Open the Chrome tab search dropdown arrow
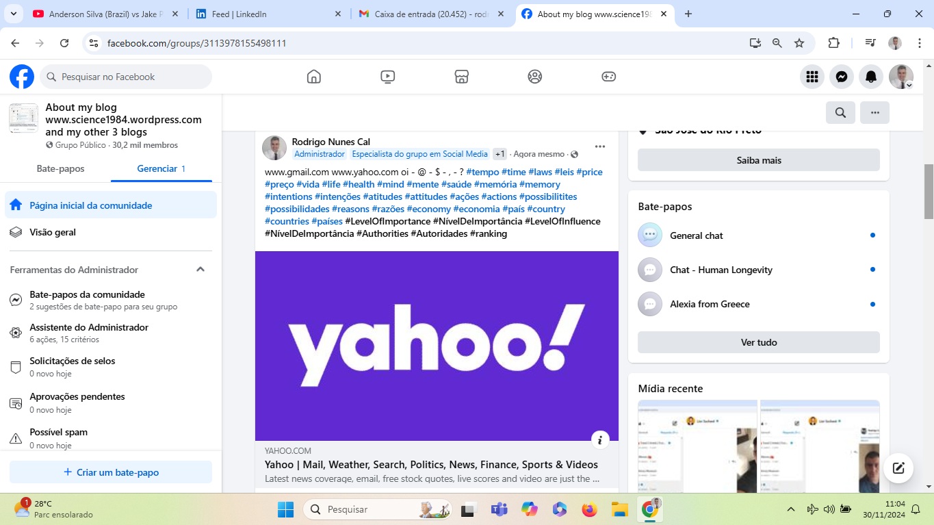Image resolution: width=934 pixels, height=525 pixels. point(13,14)
